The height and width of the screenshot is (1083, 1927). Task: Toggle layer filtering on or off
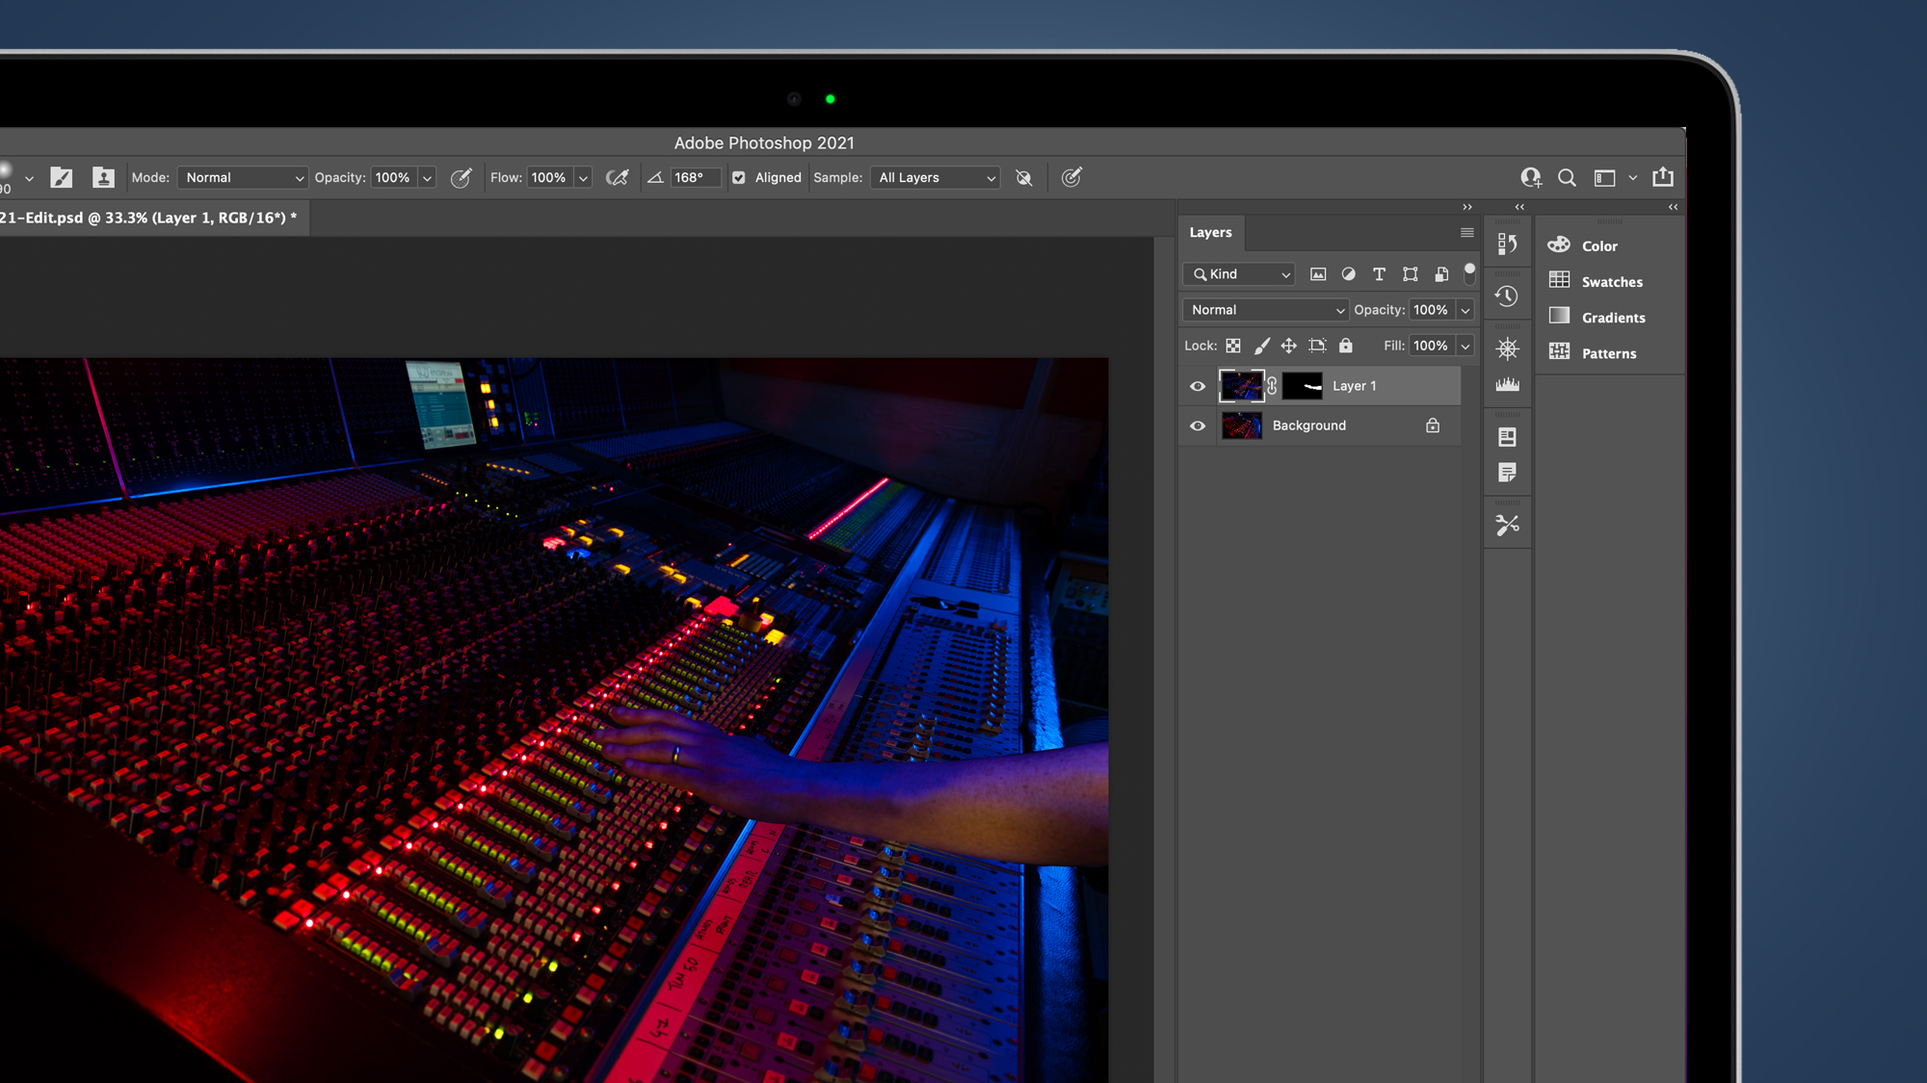[1469, 273]
